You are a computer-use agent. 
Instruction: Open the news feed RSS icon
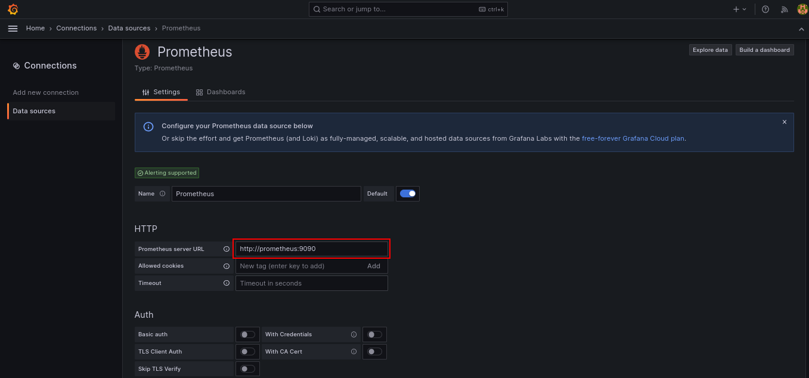785,9
